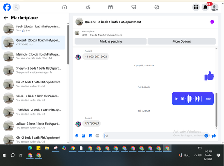Image resolution: width=224 pixels, height=166 pixels.
Task: Play the sent audio clip
Action: (177, 99)
